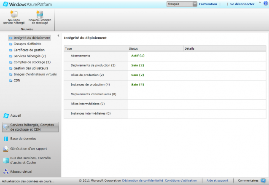Open the help question mark icon
The image size is (269, 185).
point(266,3)
